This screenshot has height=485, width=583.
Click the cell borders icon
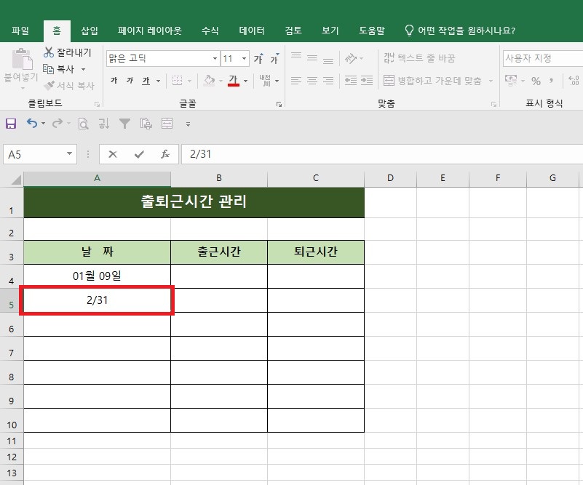click(x=178, y=81)
